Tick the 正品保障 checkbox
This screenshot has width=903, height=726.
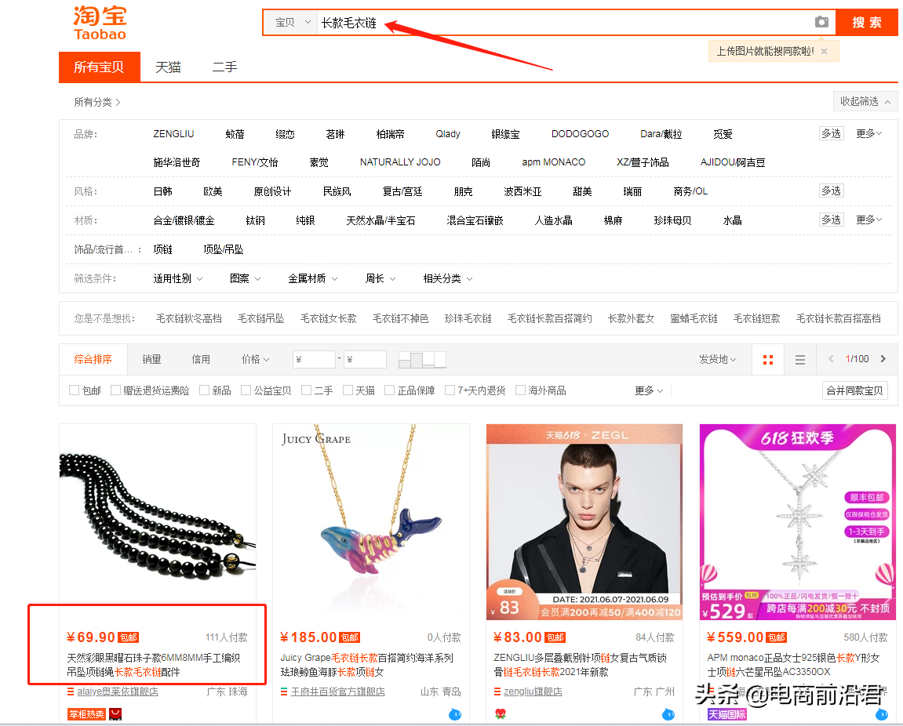pos(389,390)
